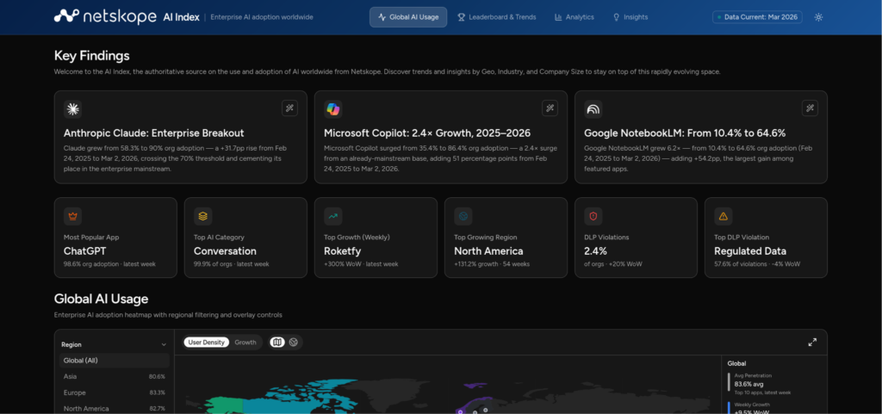Select Europe region in the list

pyautogui.click(x=115, y=392)
